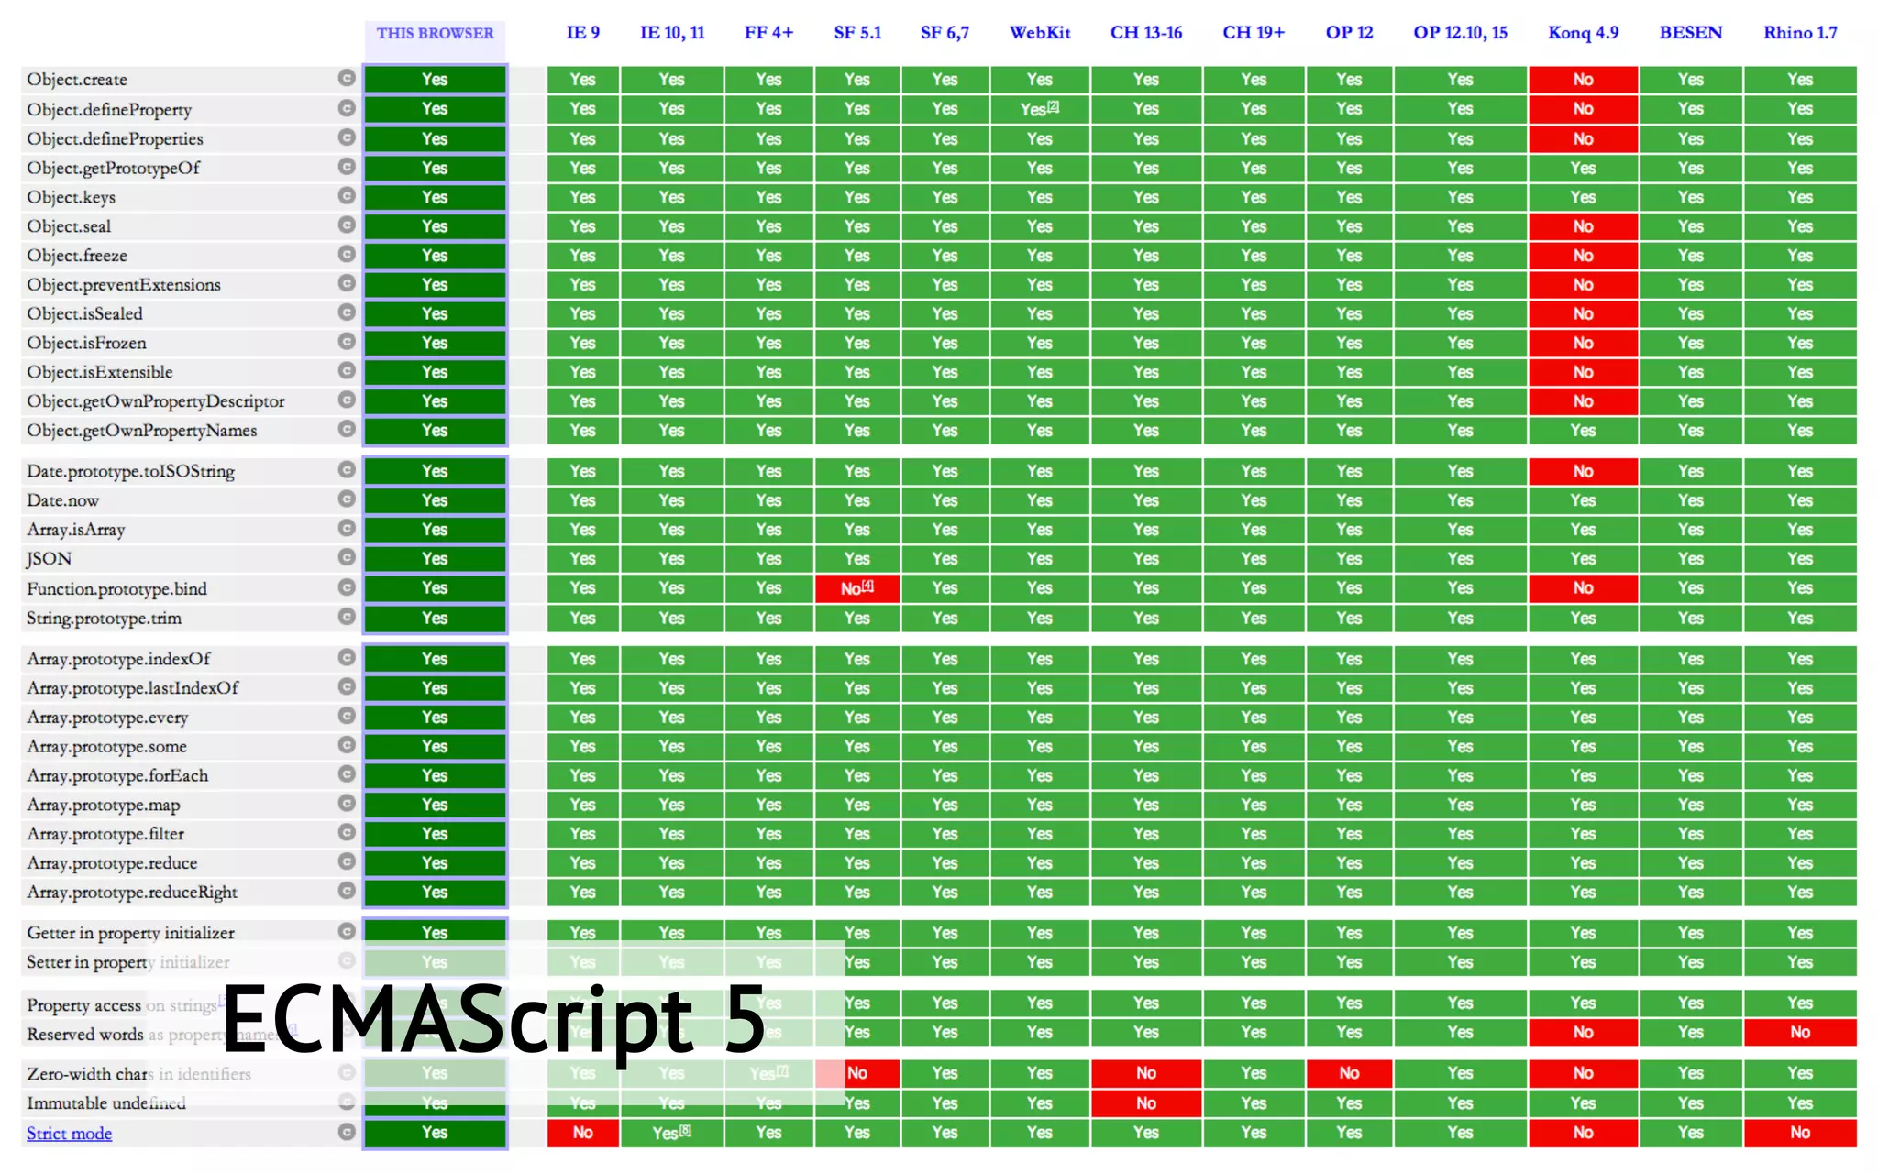Screen dimensions: 1878x1173
Task: Click the 'c' icon beside Object.getOwnPropertyDescriptor
Action: tap(347, 400)
